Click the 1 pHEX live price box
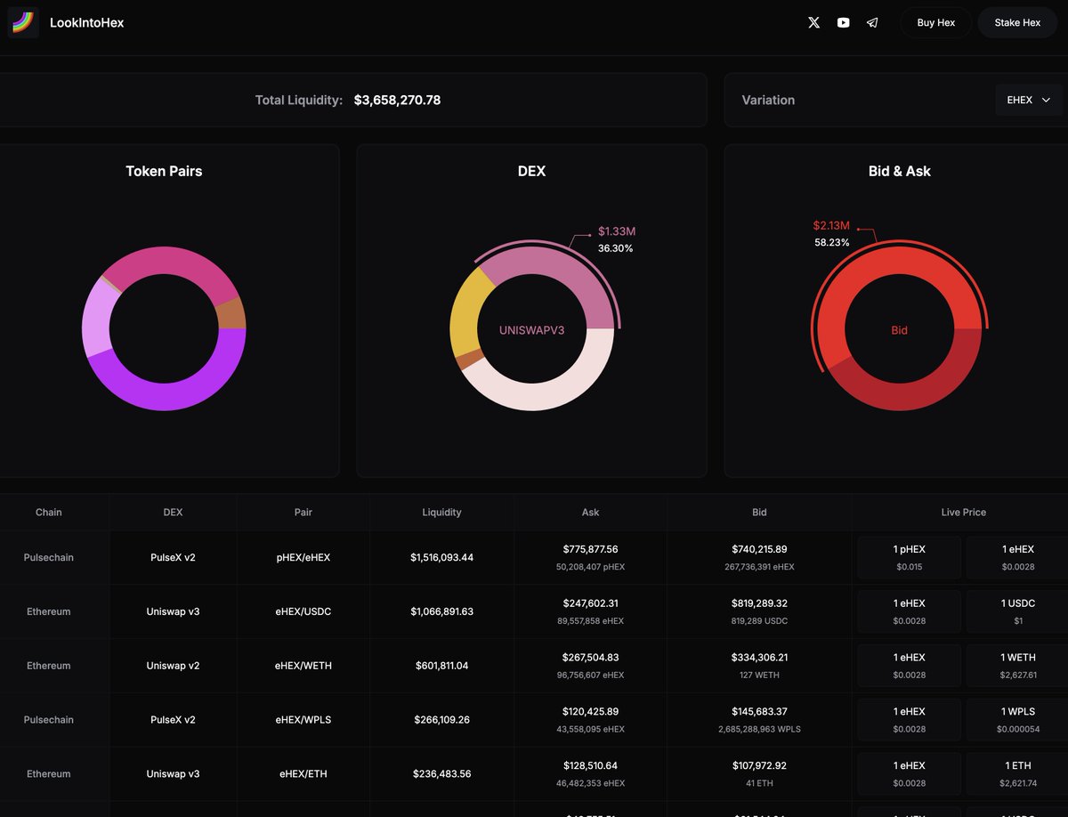Image resolution: width=1068 pixels, height=817 pixels. pos(910,558)
